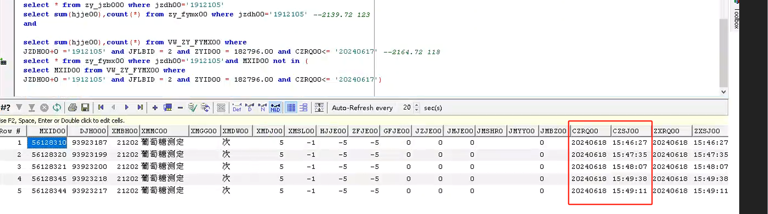The image size is (768, 214).
Task: Click the word VW_ZY_FYMX00 in last query
Action: tap(133, 70)
